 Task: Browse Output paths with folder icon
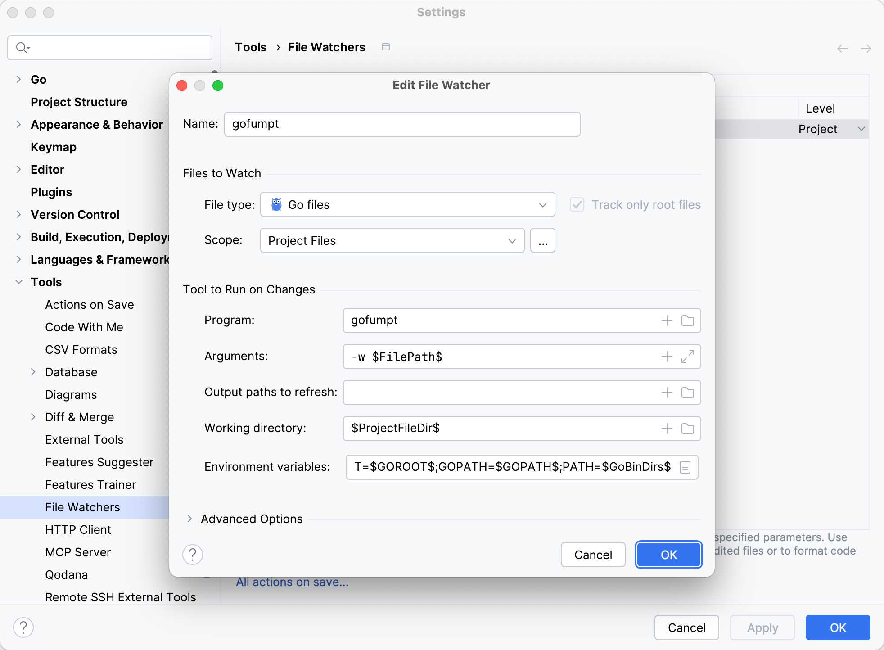coord(687,392)
